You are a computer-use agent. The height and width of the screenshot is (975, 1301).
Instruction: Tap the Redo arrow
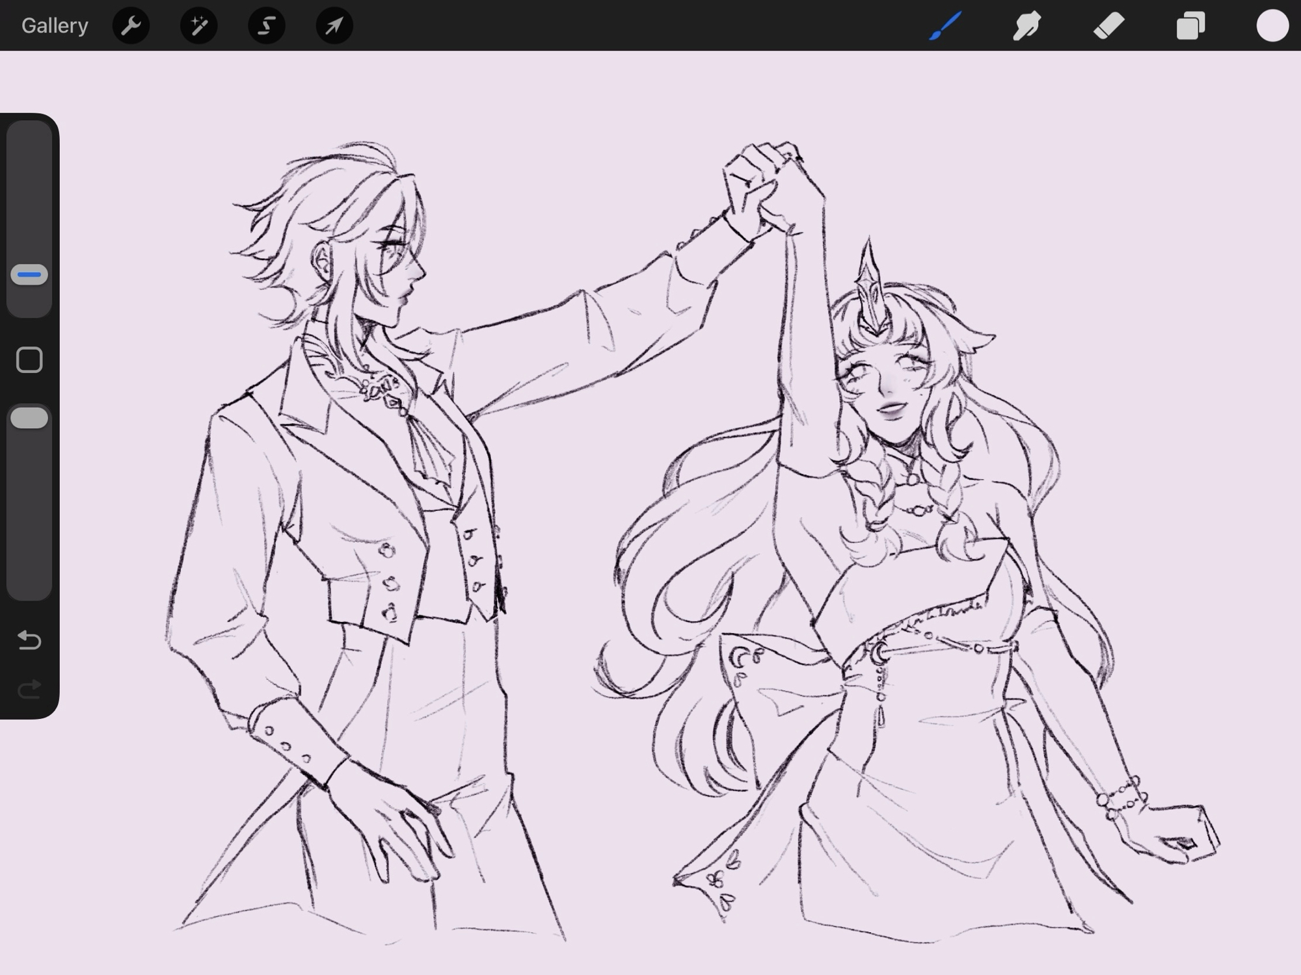[x=29, y=689]
